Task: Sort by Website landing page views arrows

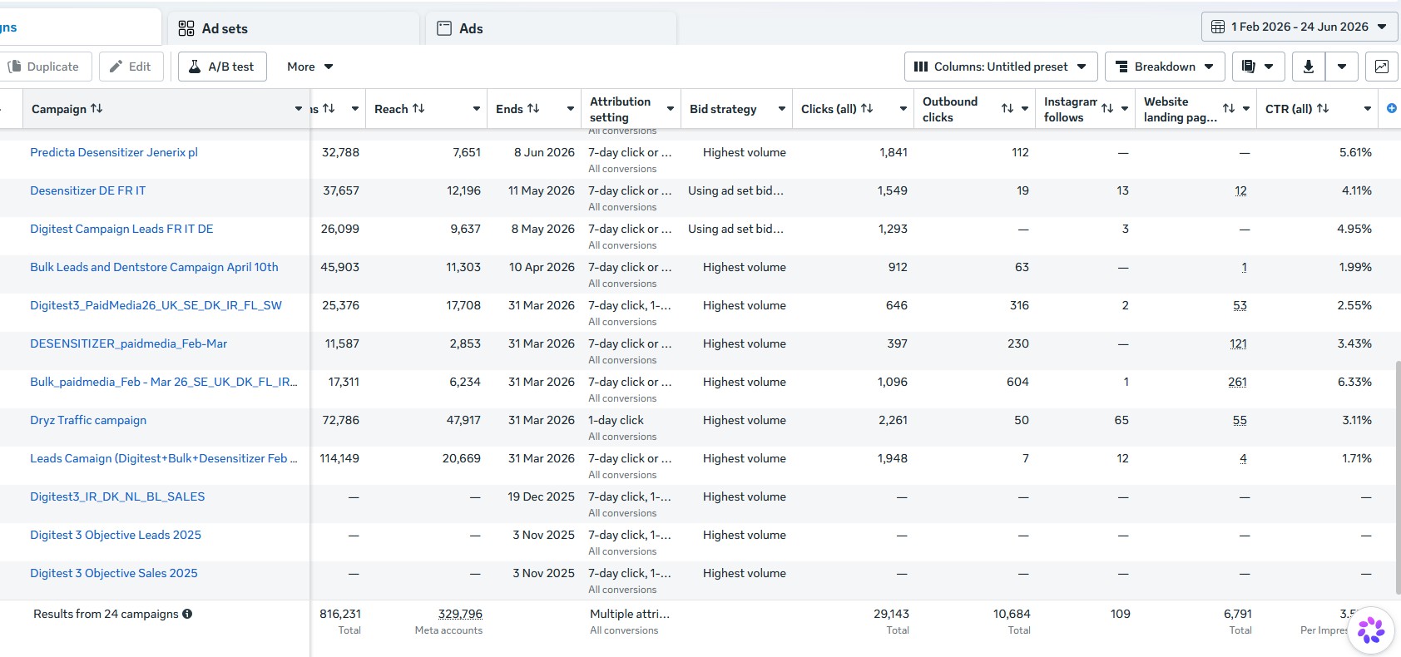Action: [x=1229, y=108]
